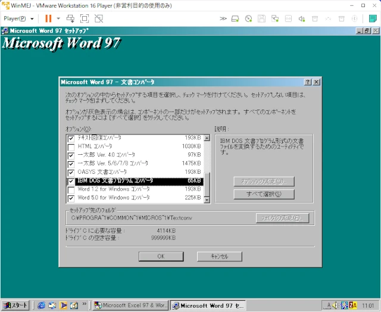Click the 11:01 clock in the tray

click(368, 305)
